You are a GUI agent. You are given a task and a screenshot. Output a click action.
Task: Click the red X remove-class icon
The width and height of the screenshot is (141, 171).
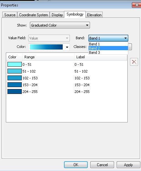tap(134, 62)
